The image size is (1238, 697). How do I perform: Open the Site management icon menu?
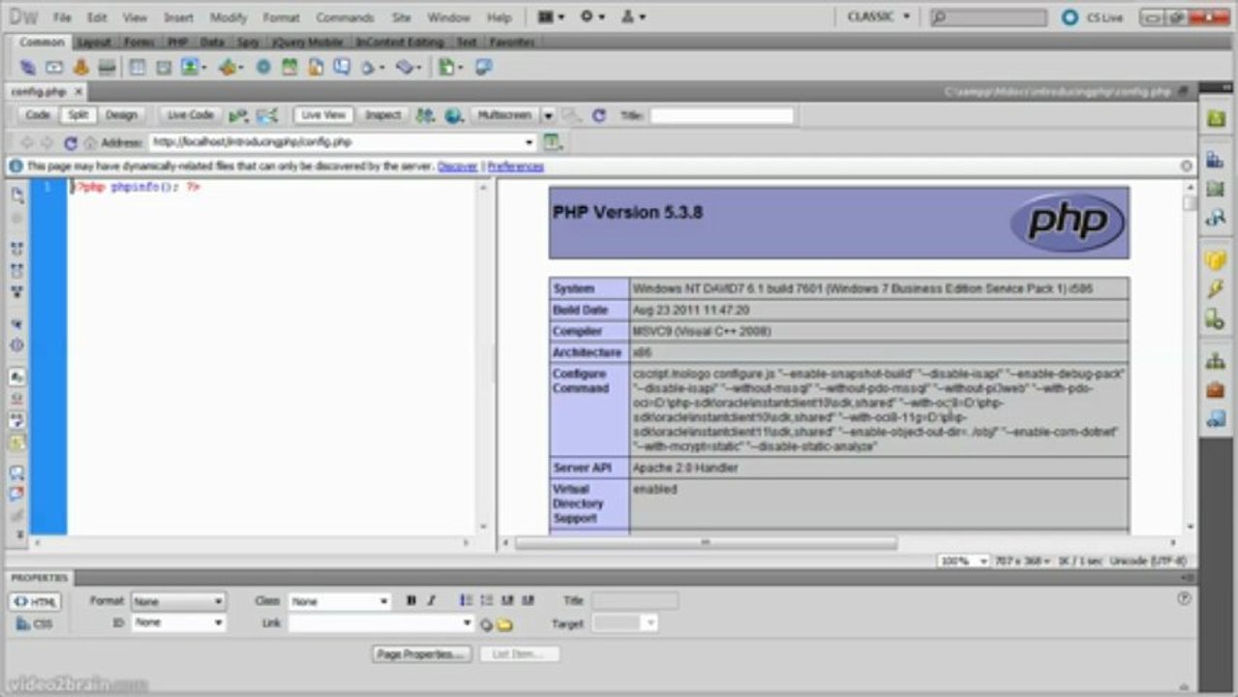coord(632,17)
